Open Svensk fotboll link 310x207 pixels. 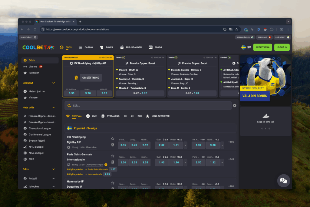coord(34,140)
